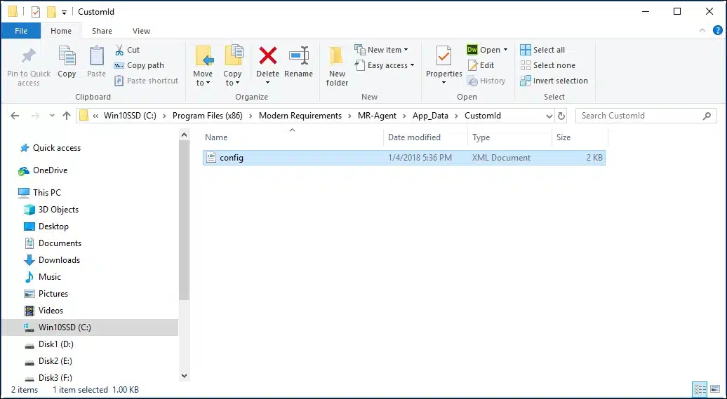Click the Up arrow navigation icon
Screen dimensions: 727x399
[67, 116]
